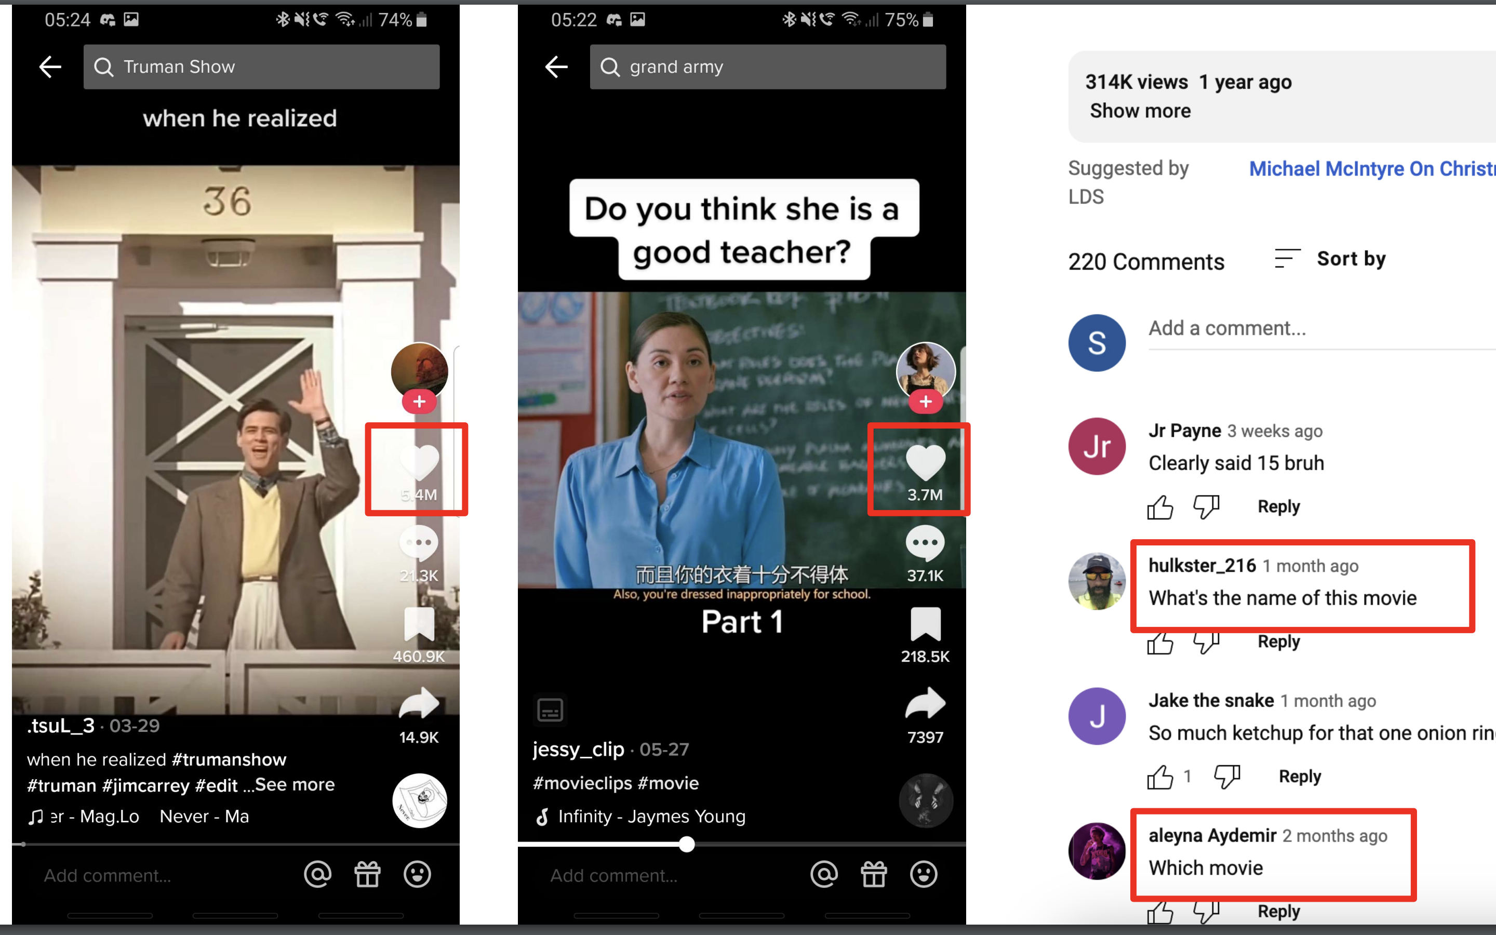Tap back arrow beside Truman Show search

point(50,67)
